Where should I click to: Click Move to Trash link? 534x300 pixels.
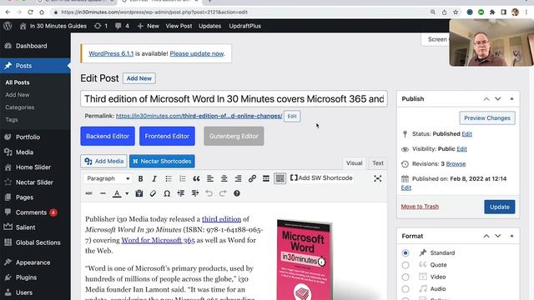[420, 207]
